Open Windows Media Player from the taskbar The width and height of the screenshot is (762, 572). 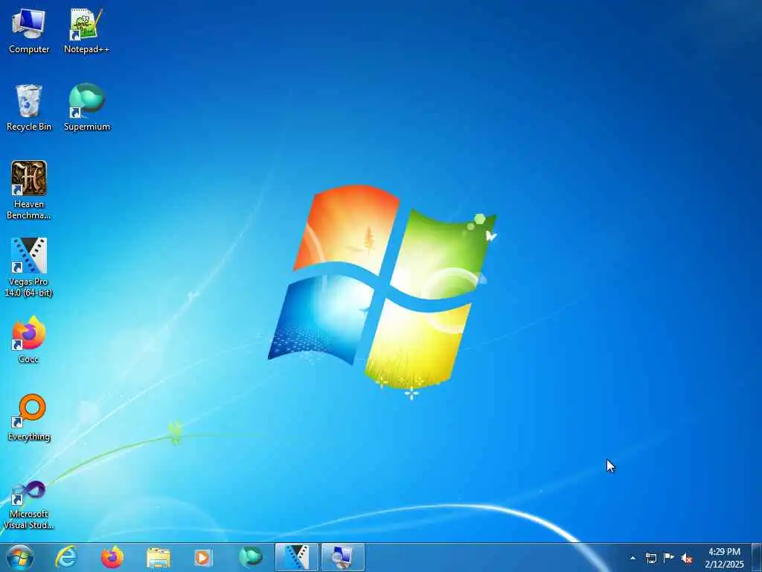click(x=202, y=557)
